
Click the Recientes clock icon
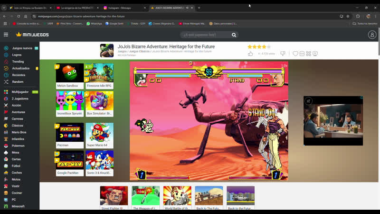(6, 75)
